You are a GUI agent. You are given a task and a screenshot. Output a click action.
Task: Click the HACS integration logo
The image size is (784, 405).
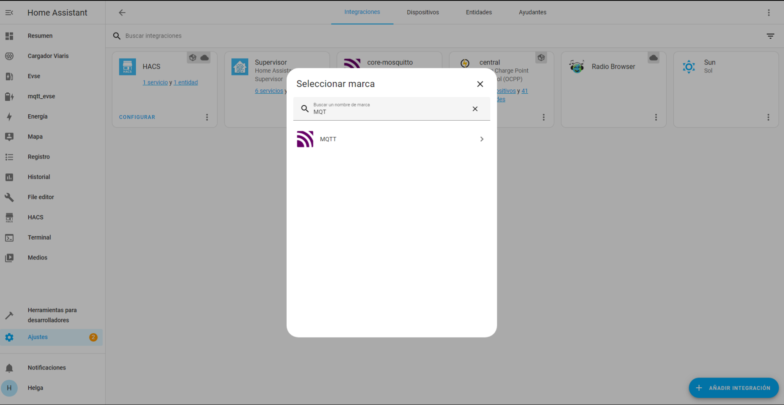point(128,67)
